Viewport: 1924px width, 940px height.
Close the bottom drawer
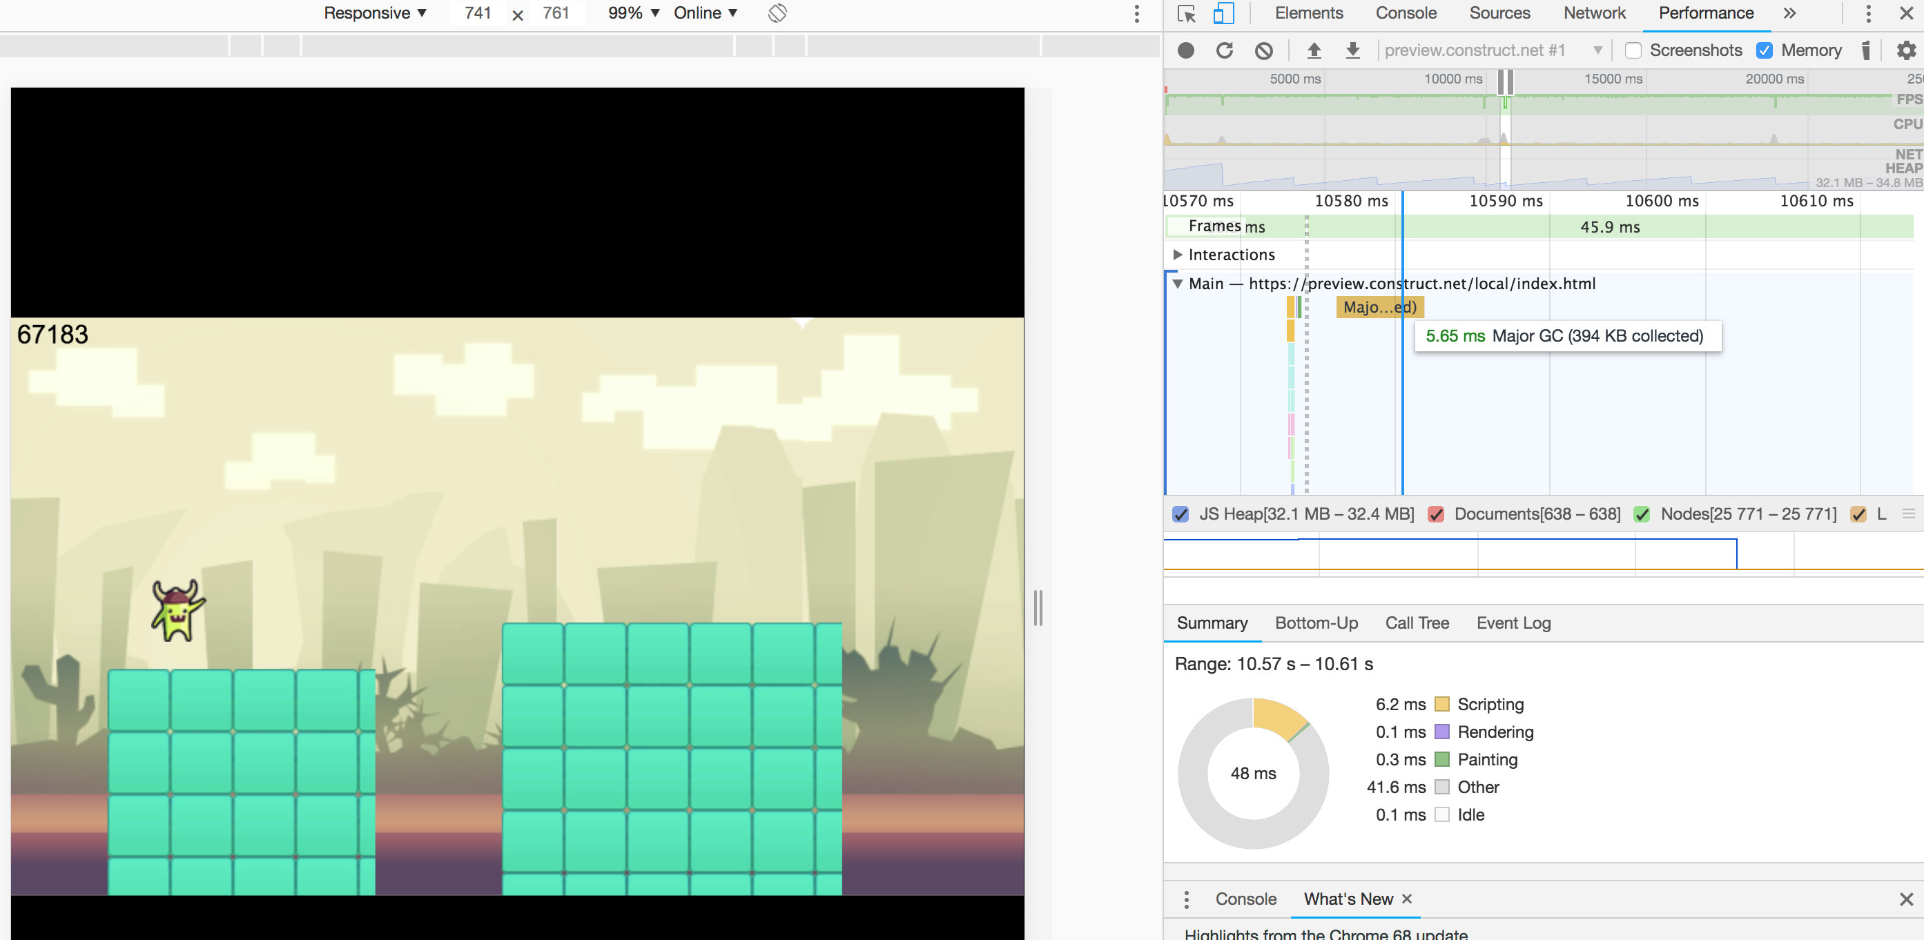click(1906, 900)
